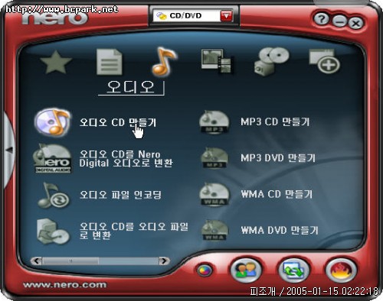
Task: Open the small color wheel options button
Action: point(205,270)
